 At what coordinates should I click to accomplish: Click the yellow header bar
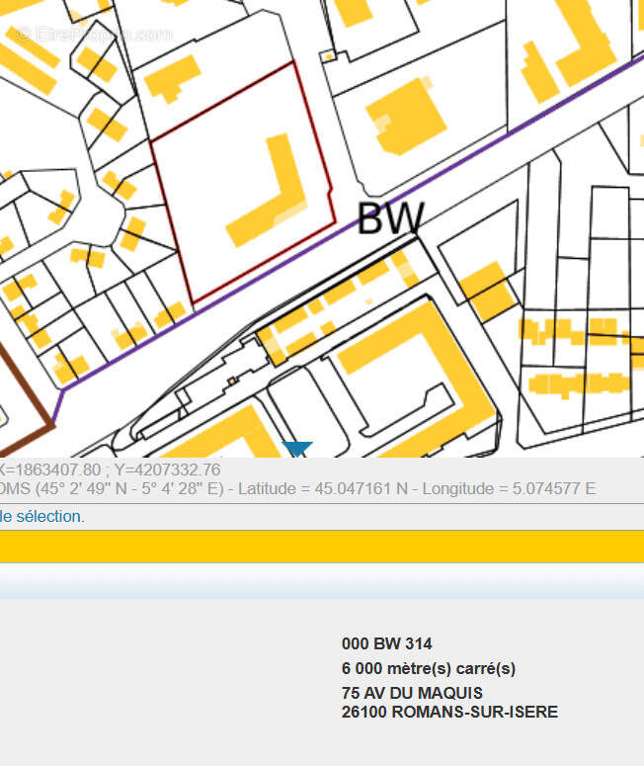pyautogui.click(x=322, y=548)
